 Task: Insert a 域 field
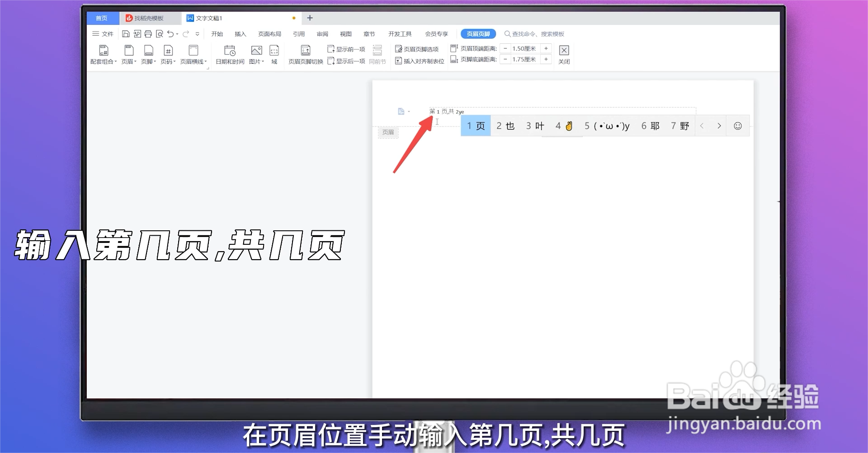pos(274,55)
